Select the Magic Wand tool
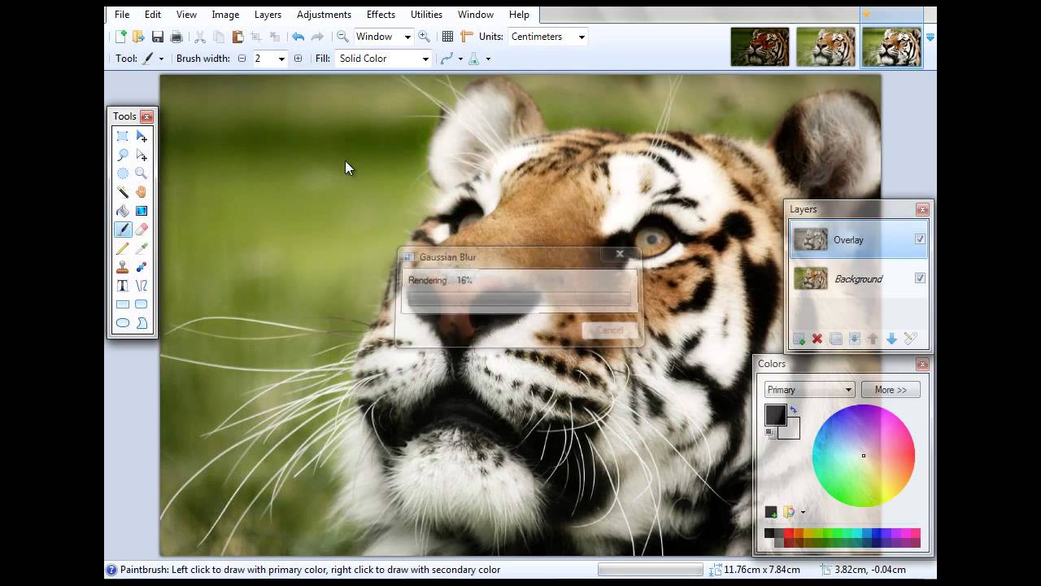Screen dimensions: 1041x586 [122, 192]
